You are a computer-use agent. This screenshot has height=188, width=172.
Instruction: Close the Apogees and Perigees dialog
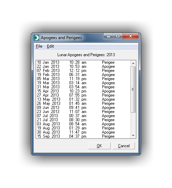(130, 36)
